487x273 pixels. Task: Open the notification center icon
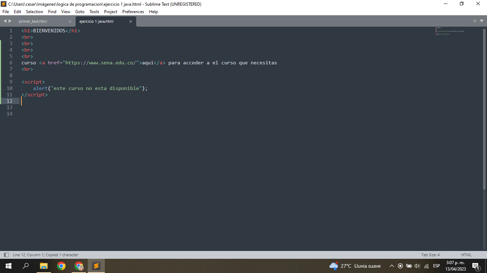(x=476, y=266)
